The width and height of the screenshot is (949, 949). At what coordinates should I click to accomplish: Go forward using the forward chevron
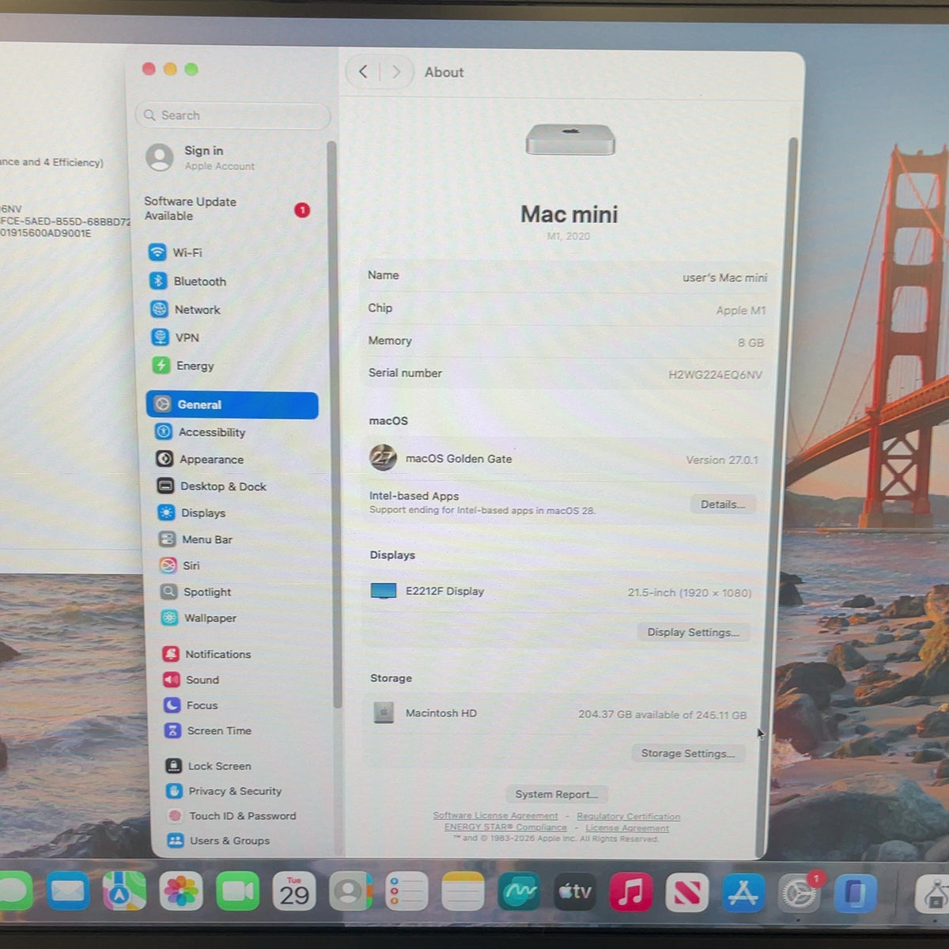396,72
